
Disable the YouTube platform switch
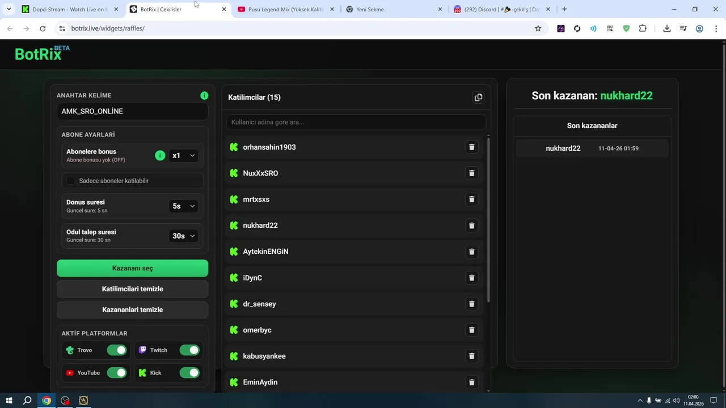click(x=117, y=373)
